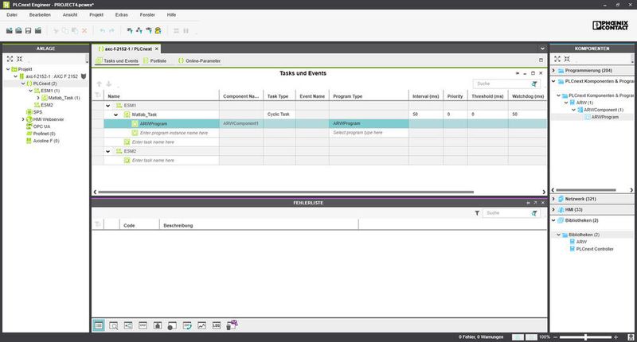Collapse the Bibliotheken (2) section header
Image resolution: width=637 pixels, height=342 pixels.
coord(553,220)
